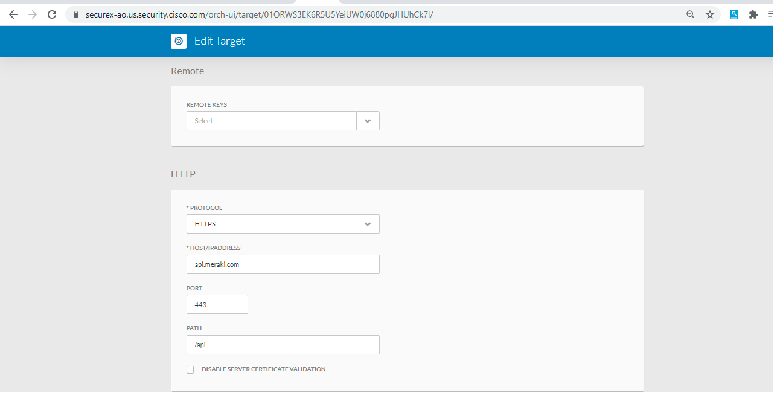
Task: Bookmark this page with the star
Action: coord(710,14)
